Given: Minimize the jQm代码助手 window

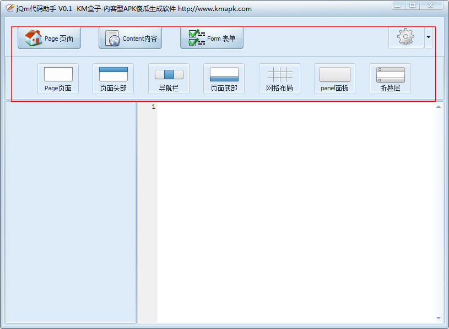Looking at the screenshot, I should pyautogui.click(x=398, y=5).
